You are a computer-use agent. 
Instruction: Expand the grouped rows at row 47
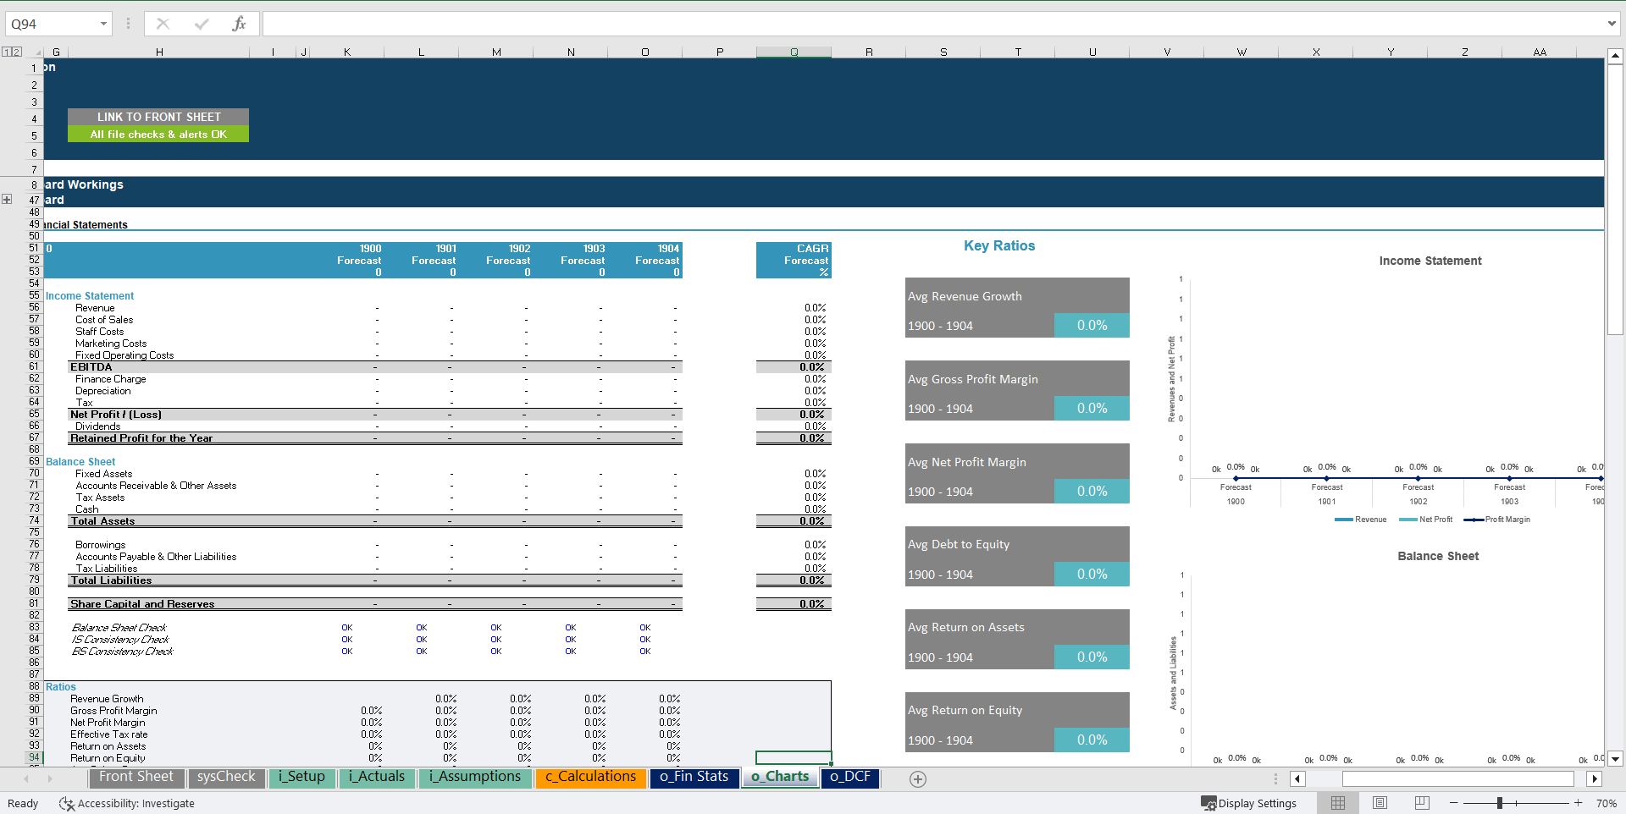(x=8, y=200)
